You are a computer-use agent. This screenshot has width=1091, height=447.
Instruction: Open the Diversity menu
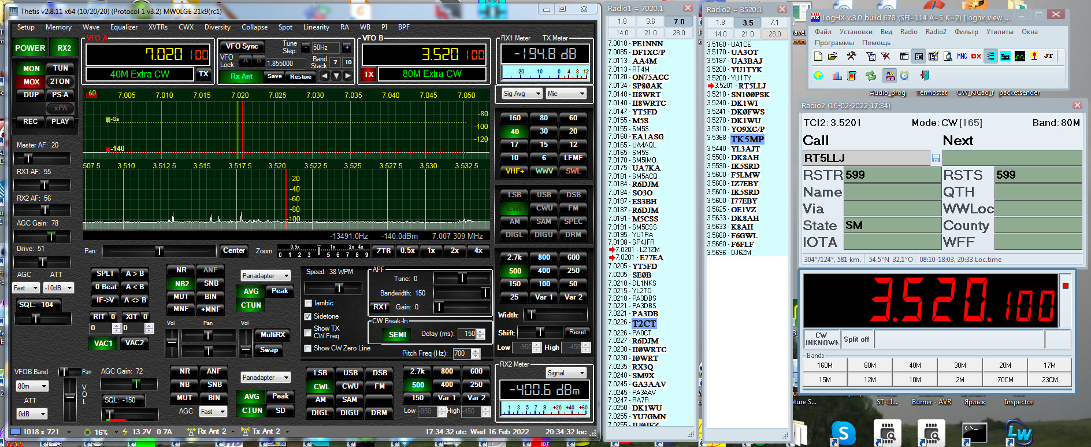click(217, 27)
